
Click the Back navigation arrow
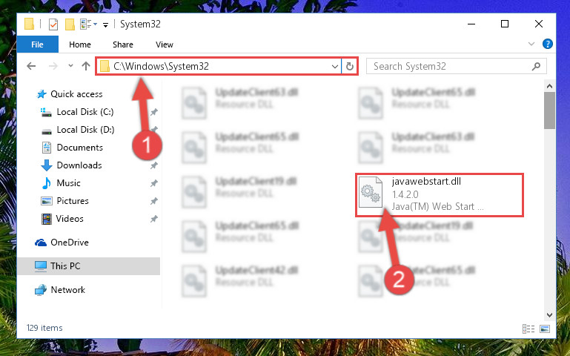pos(31,66)
